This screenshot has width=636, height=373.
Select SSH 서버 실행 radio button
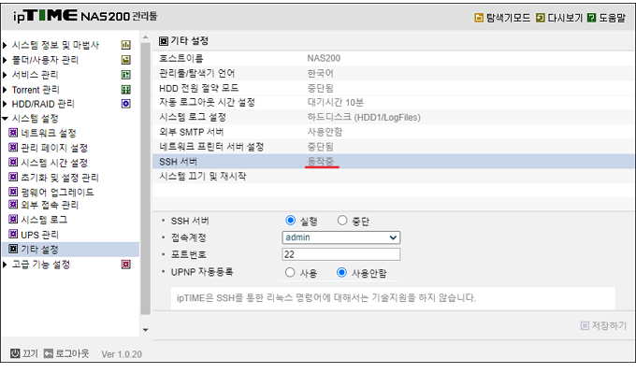(x=291, y=220)
